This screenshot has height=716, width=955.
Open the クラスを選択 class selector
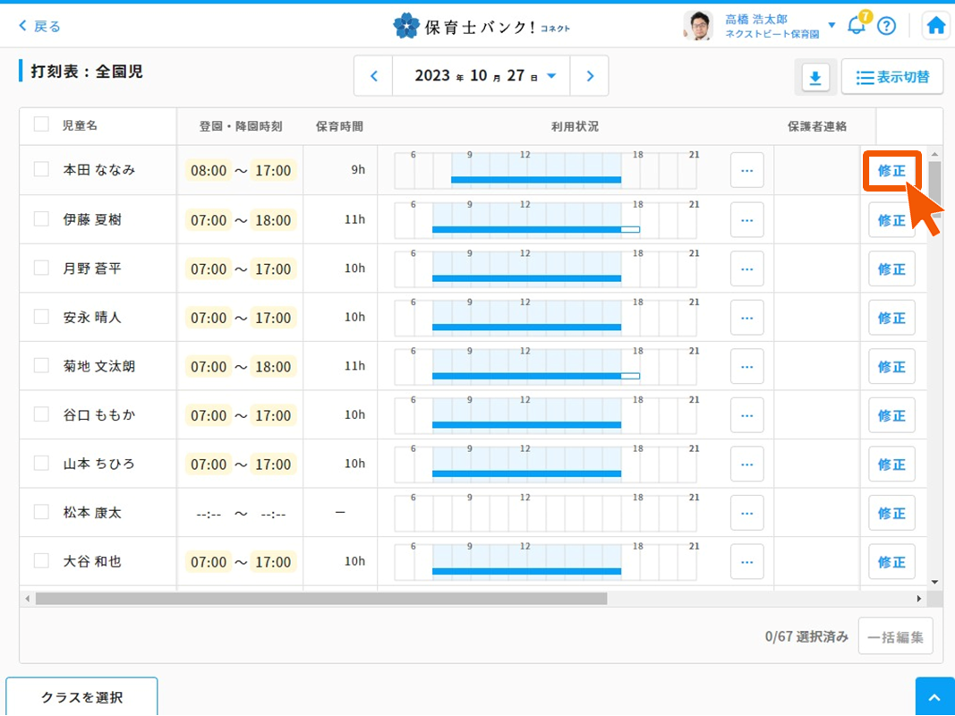point(81,697)
